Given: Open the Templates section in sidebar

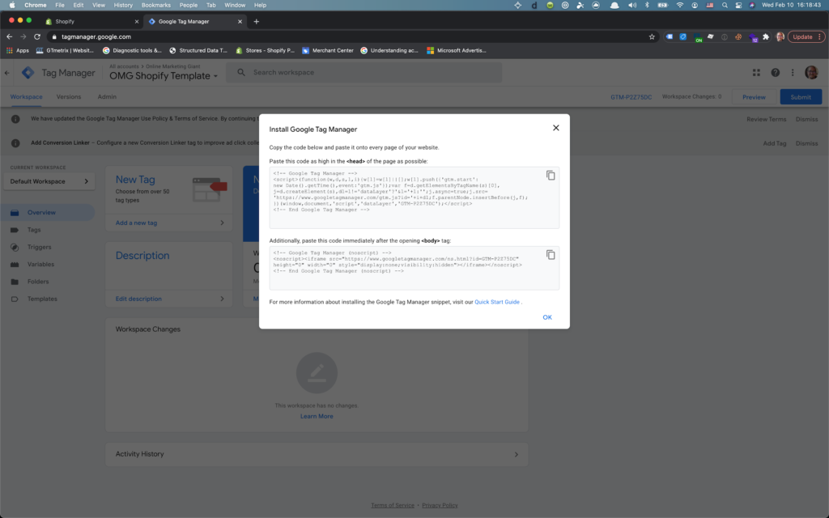Looking at the screenshot, I should pos(42,299).
